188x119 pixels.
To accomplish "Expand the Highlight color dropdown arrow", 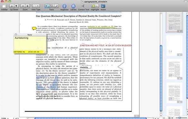I will click(97, 6).
